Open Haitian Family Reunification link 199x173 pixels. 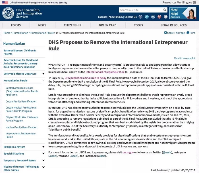21,127
